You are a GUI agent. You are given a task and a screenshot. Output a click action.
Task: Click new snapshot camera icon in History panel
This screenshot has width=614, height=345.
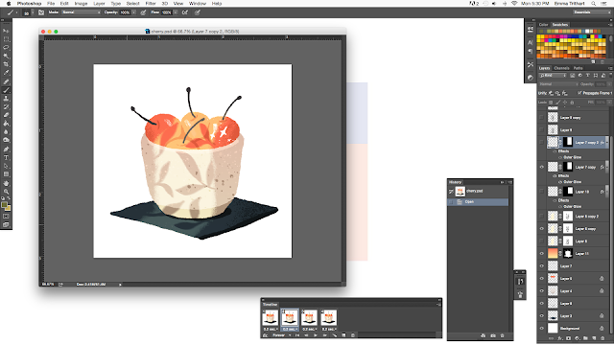(x=493, y=335)
